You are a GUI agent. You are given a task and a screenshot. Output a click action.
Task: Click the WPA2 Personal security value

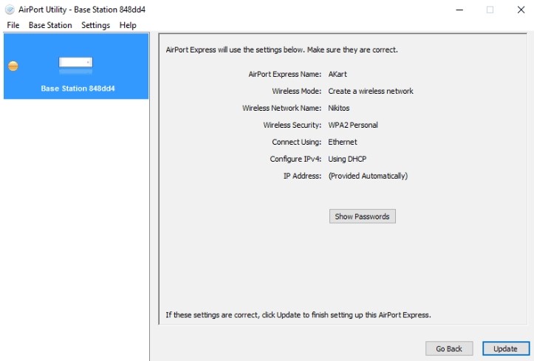click(x=353, y=126)
